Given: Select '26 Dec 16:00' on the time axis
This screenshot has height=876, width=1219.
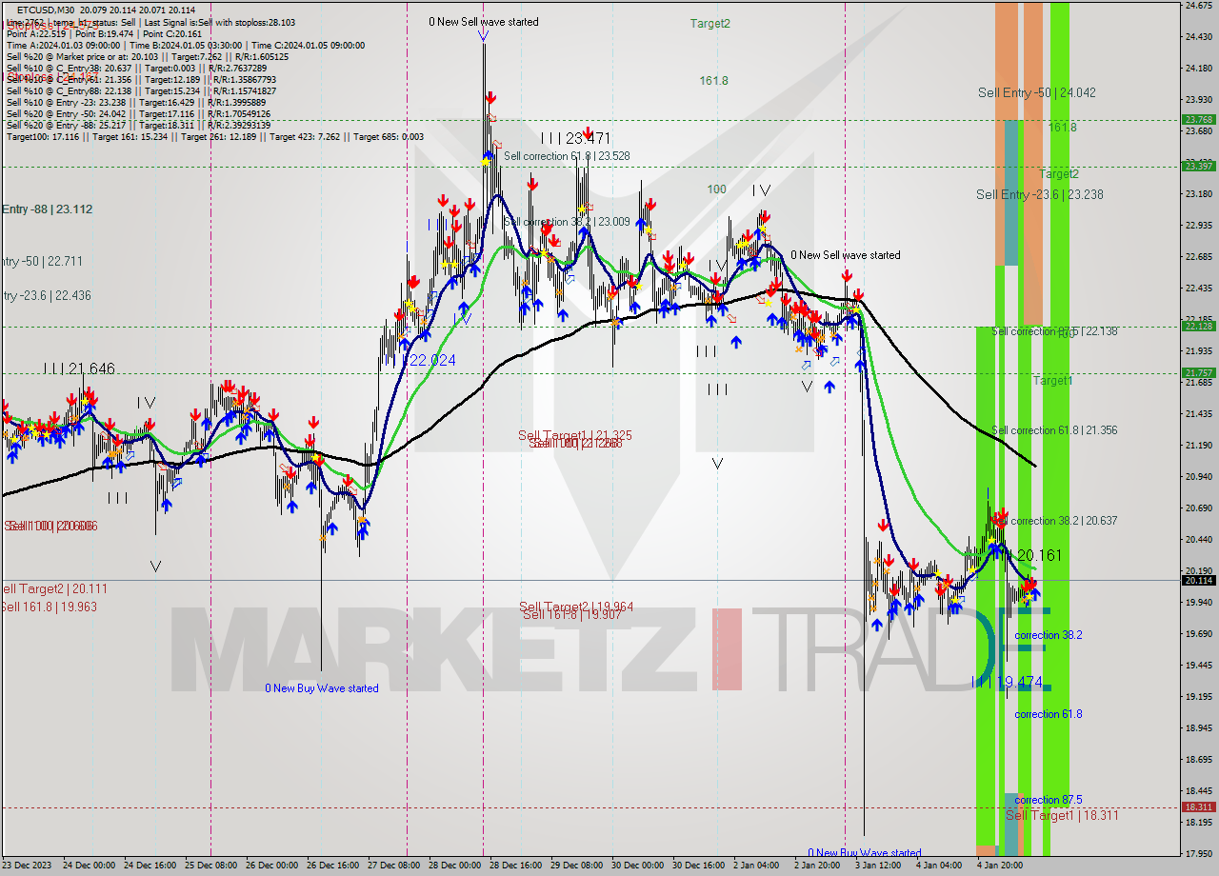Looking at the screenshot, I should [x=333, y=866].
